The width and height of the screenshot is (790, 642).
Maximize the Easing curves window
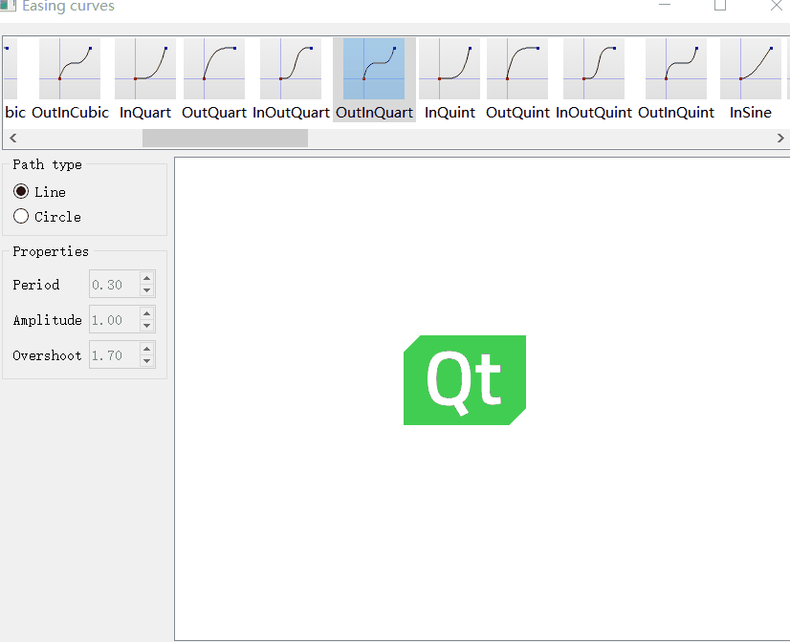click(x=720, y=5)
